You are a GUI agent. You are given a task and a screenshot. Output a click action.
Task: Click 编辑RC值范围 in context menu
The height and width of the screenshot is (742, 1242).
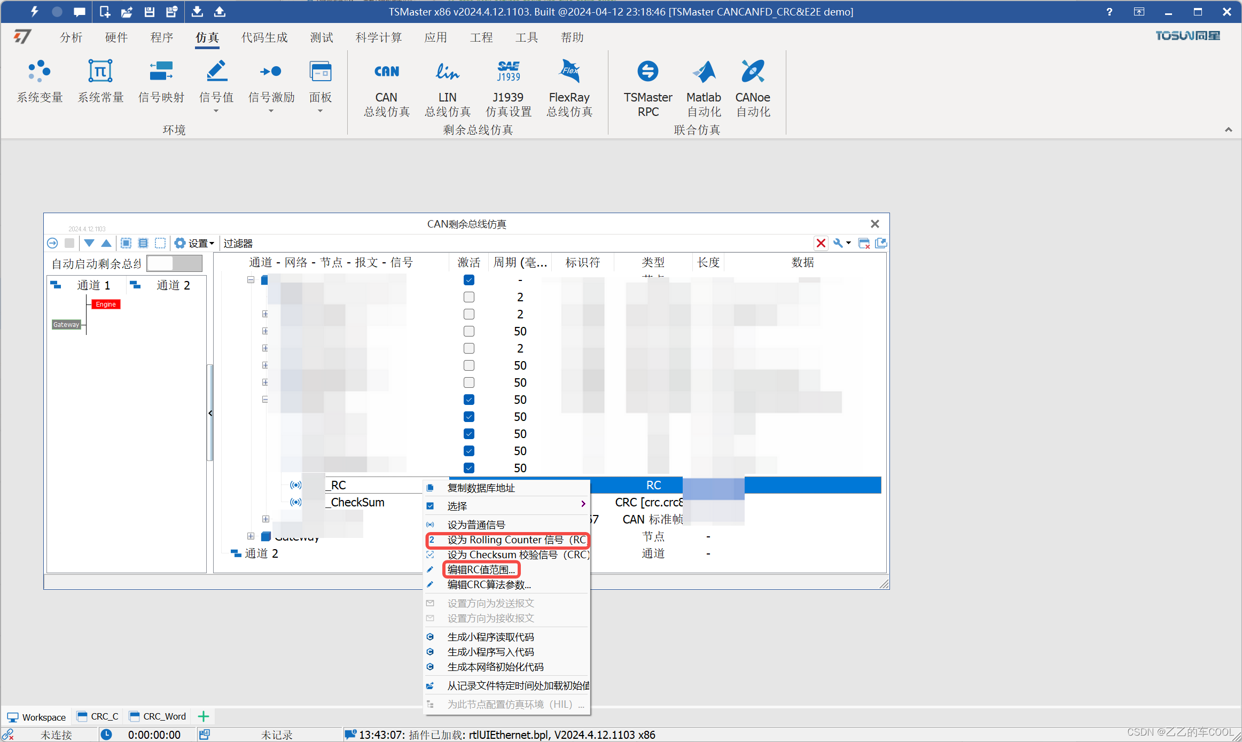click(480, 569)
